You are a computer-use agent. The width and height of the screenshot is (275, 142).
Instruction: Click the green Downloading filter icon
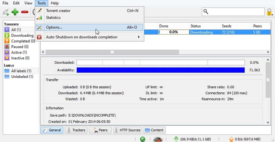coord(7,35)
